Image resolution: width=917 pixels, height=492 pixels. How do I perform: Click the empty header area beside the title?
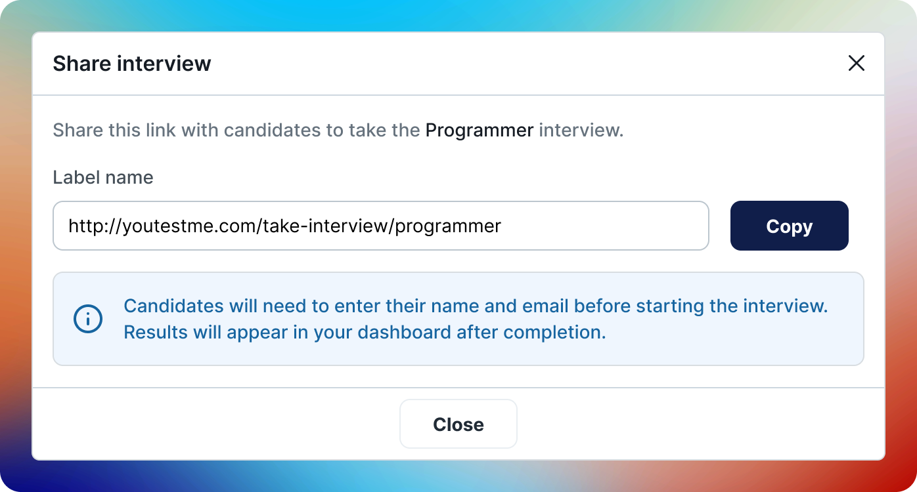pos(526,64)
